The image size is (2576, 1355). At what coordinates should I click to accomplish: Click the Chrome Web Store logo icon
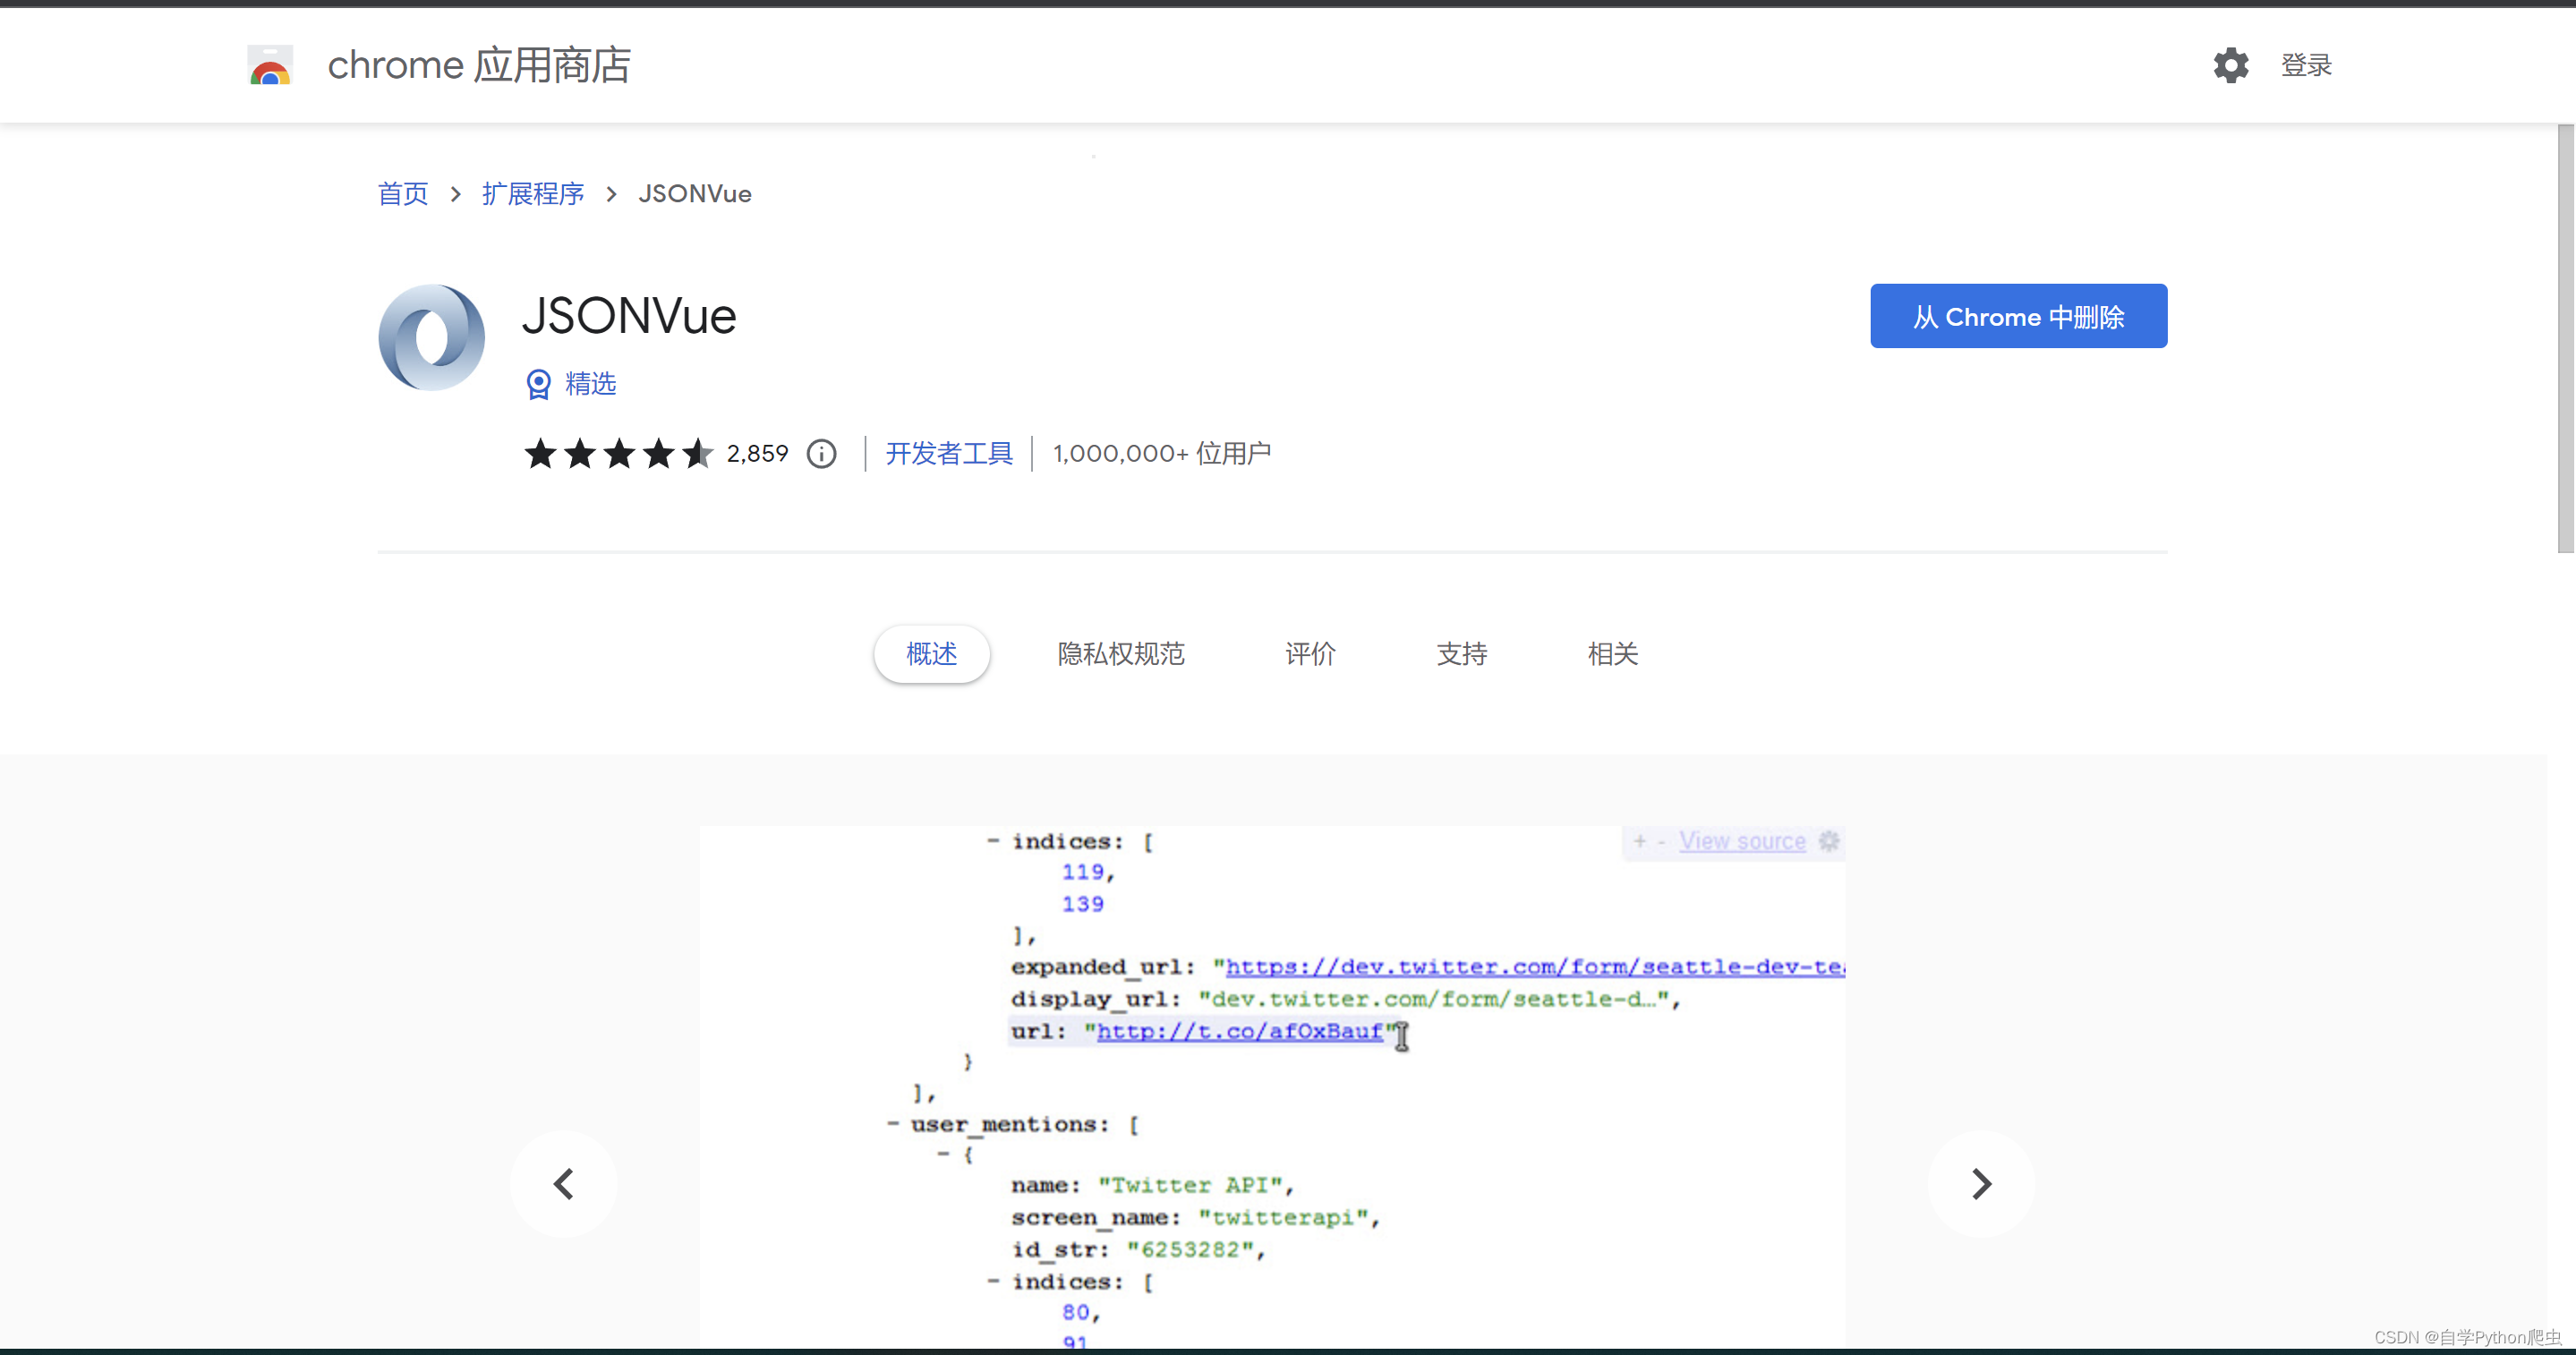[x=270, y=65]
